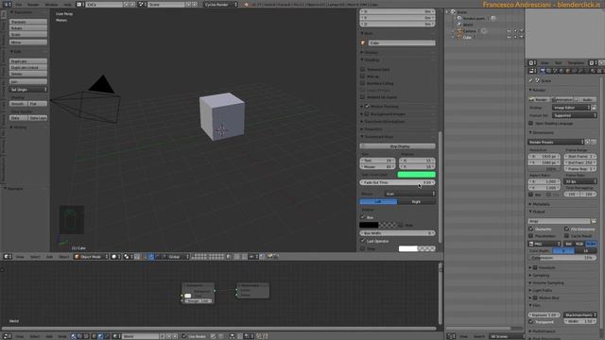
Task: Toggle the Motion Tracking checkbox
Action: pos(368,107)
